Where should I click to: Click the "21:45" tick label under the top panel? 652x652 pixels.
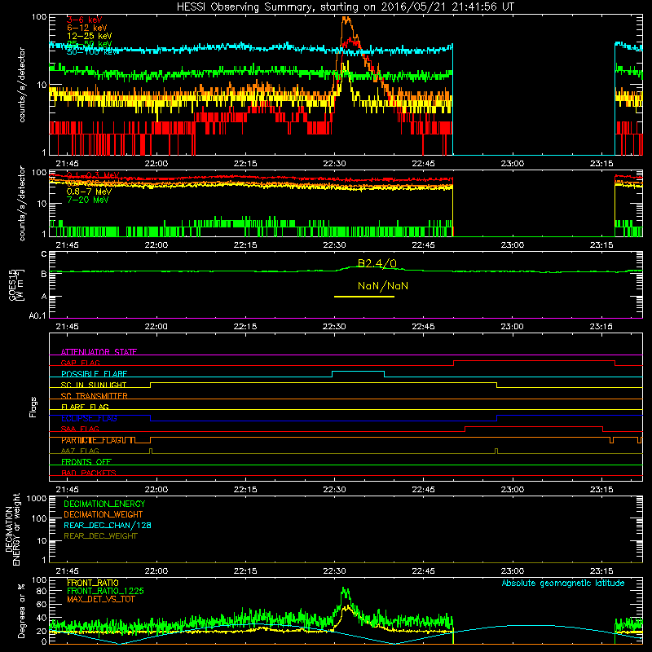click(68, 164)
